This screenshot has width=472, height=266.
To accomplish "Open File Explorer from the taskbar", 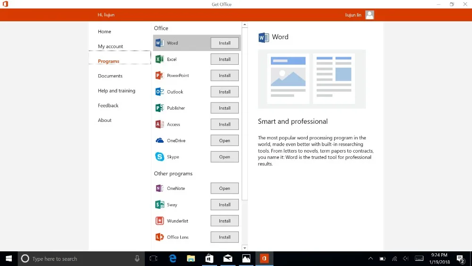I will [x=191, y=258].
